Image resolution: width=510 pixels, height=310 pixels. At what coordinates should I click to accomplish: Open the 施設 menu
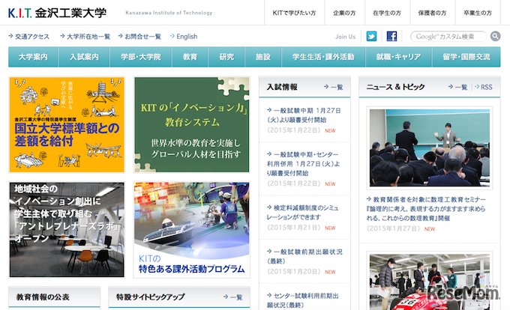(x=263, y=57)
